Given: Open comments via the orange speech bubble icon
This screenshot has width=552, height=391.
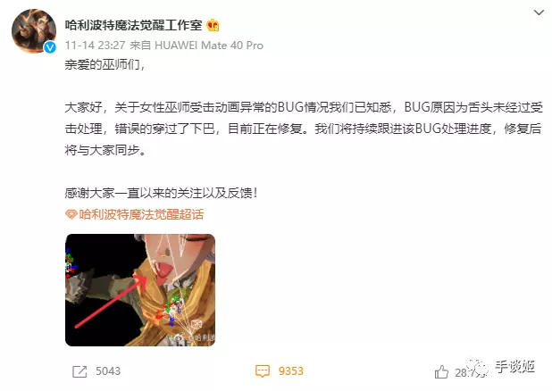Looking at the screenshot, I should coord(263,371).
